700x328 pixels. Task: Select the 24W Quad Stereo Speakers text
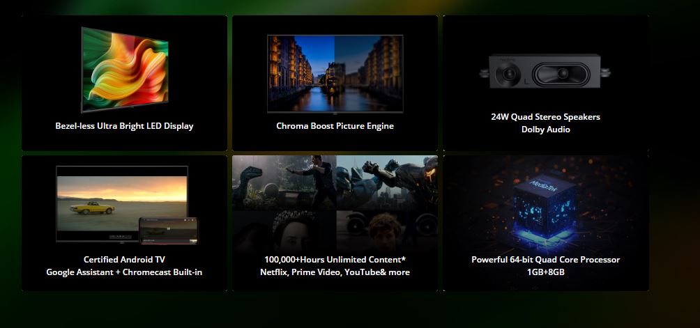545,117
